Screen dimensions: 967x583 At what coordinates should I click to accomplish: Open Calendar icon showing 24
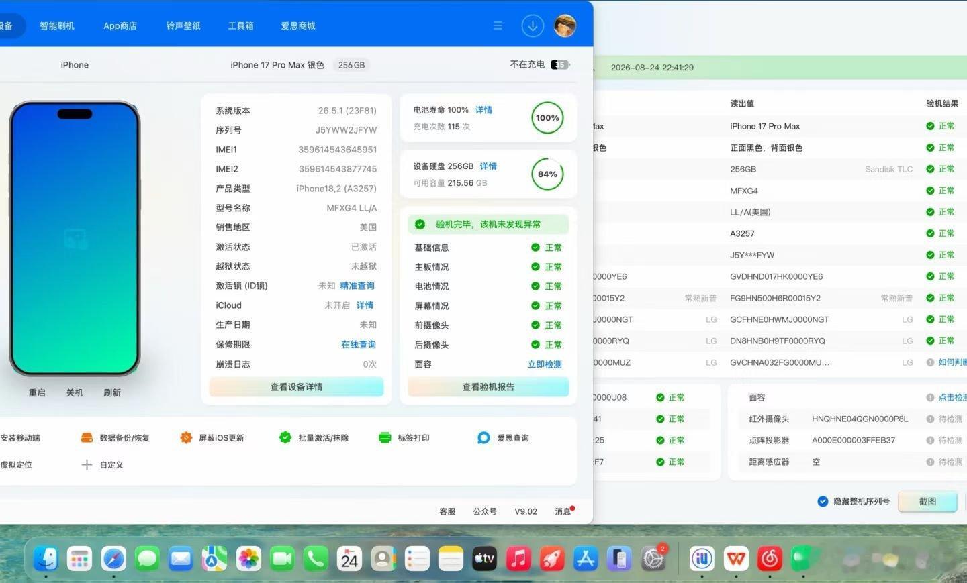pyautogui.click(x=349, y=558)
